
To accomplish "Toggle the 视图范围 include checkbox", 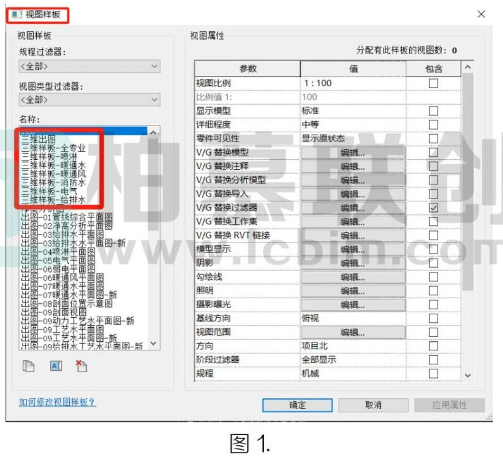I will (433, 332).
